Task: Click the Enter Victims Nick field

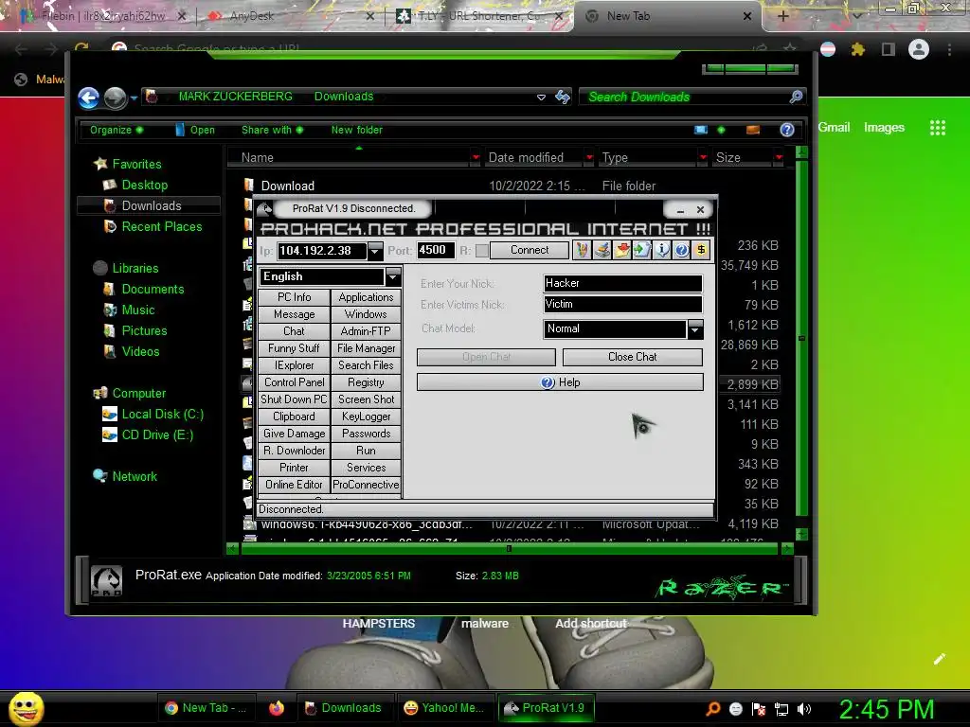Action: [x=622, y=304]
